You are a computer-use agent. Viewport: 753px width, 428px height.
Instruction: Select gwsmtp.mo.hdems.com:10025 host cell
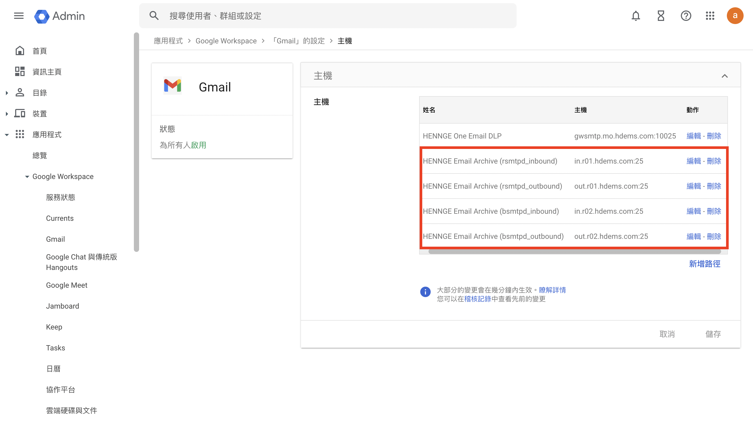(x=625, y=136)
